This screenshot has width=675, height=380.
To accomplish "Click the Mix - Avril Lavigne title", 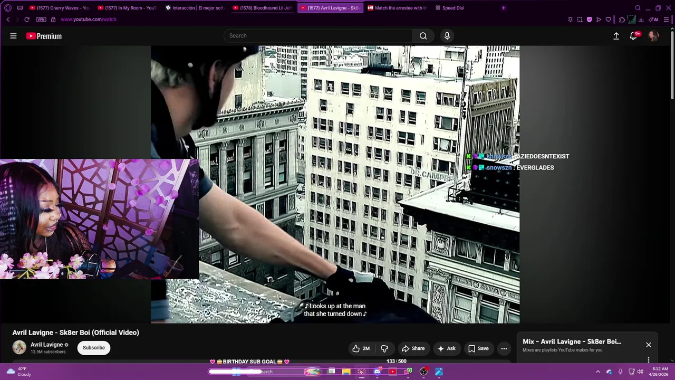I will (572, 341).
